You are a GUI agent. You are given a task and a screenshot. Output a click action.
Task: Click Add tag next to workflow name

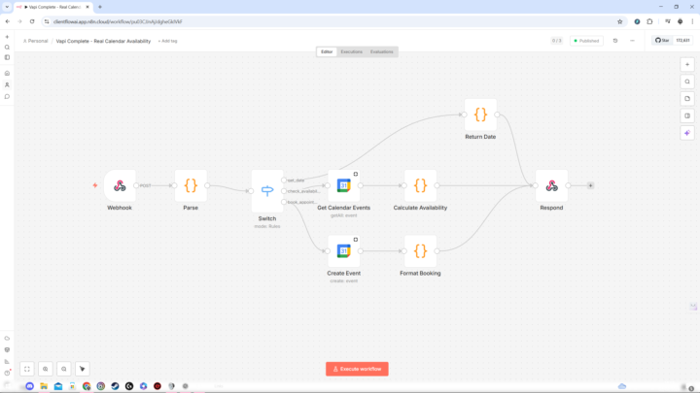(x=167, y=41)
